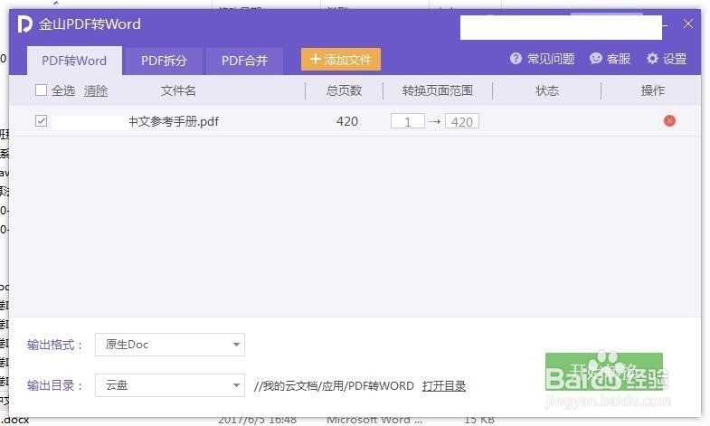Close the 金山PDF转Word window

point(687,24)
